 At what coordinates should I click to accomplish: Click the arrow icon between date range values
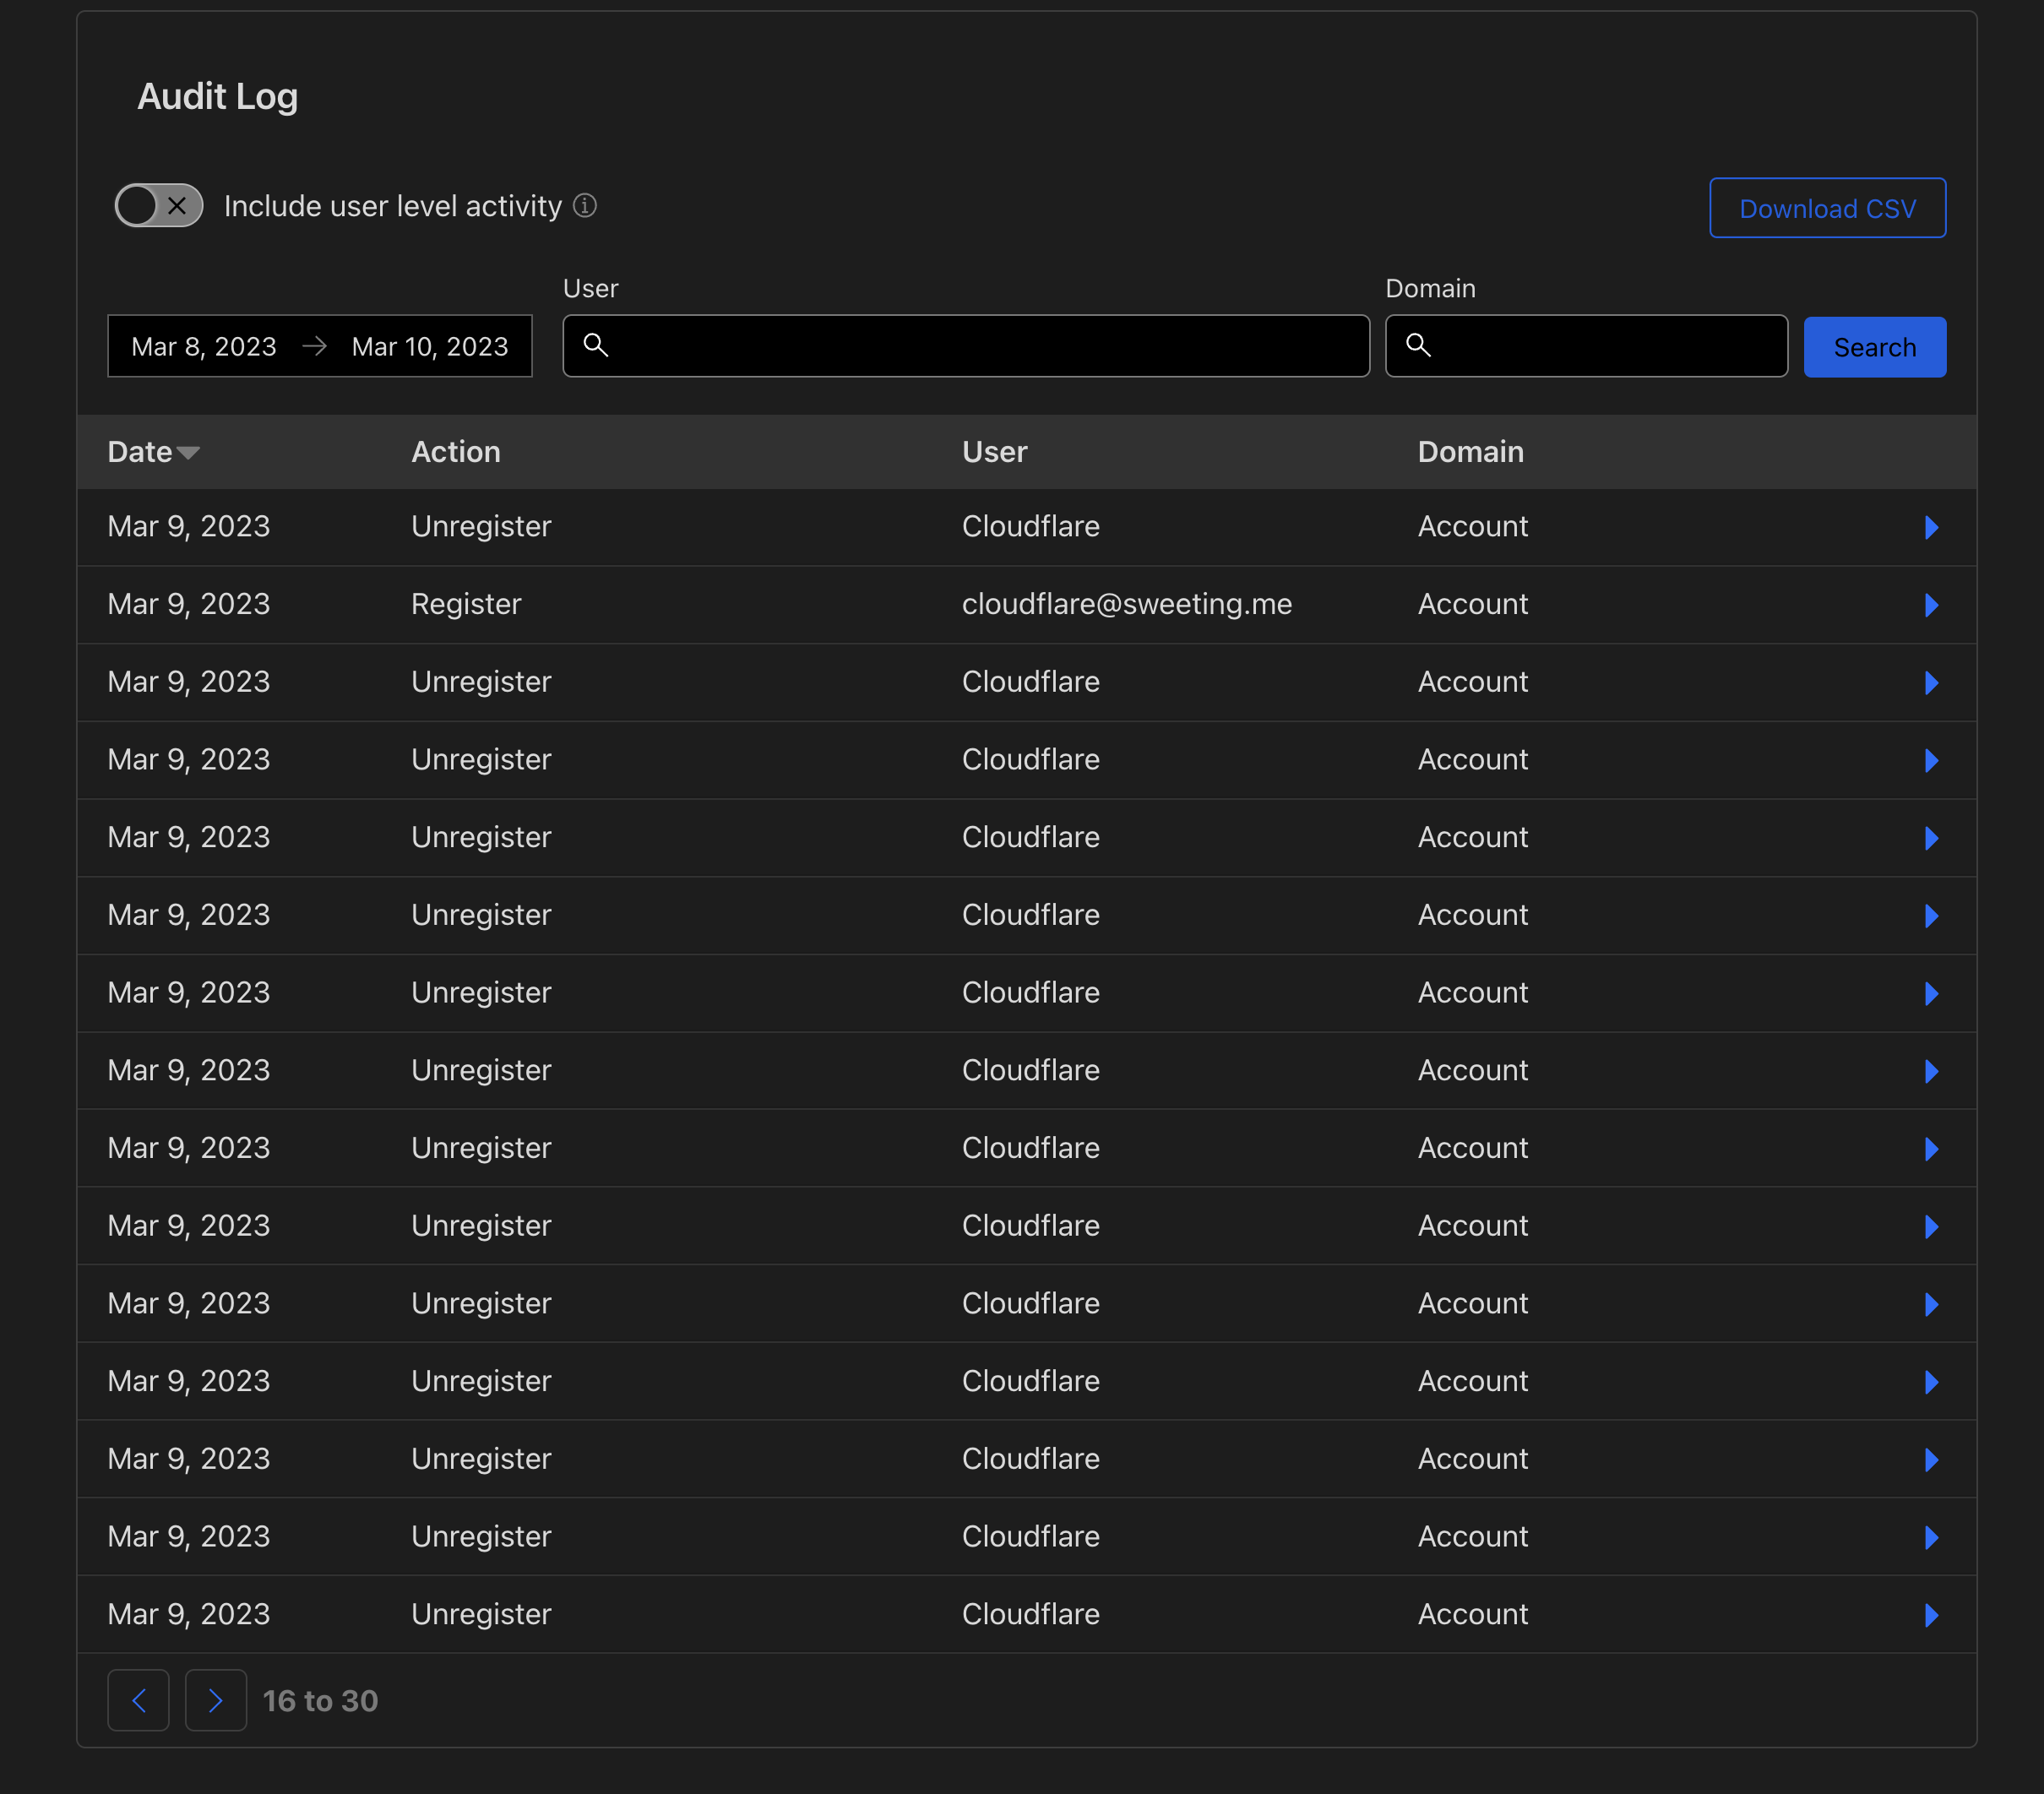[x=315, y=346]
